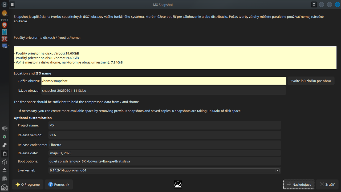Click the Release date field

point(165,153)
